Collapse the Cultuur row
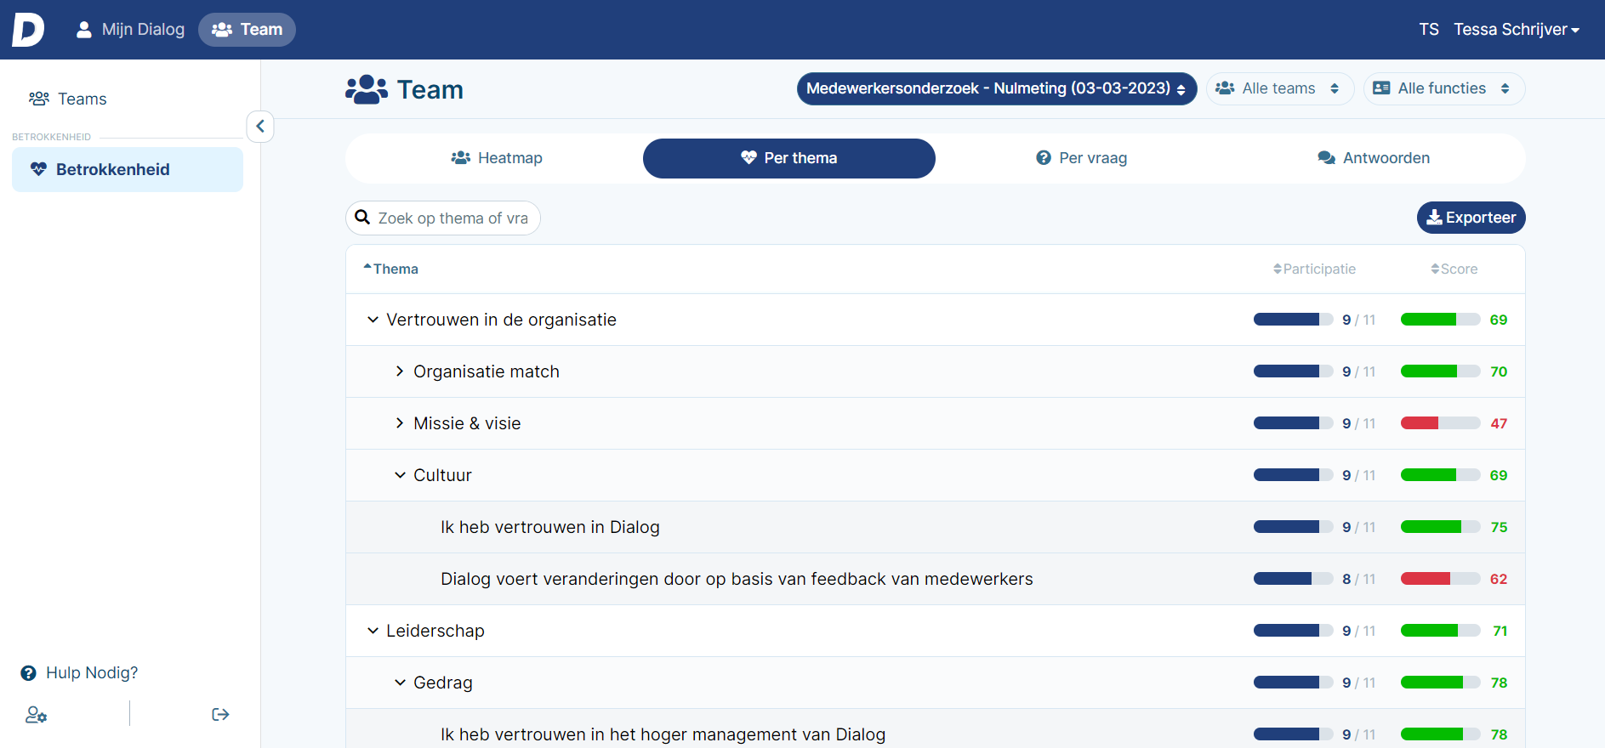The width and height of the screenshot is (1605, 748). (400, 475)
